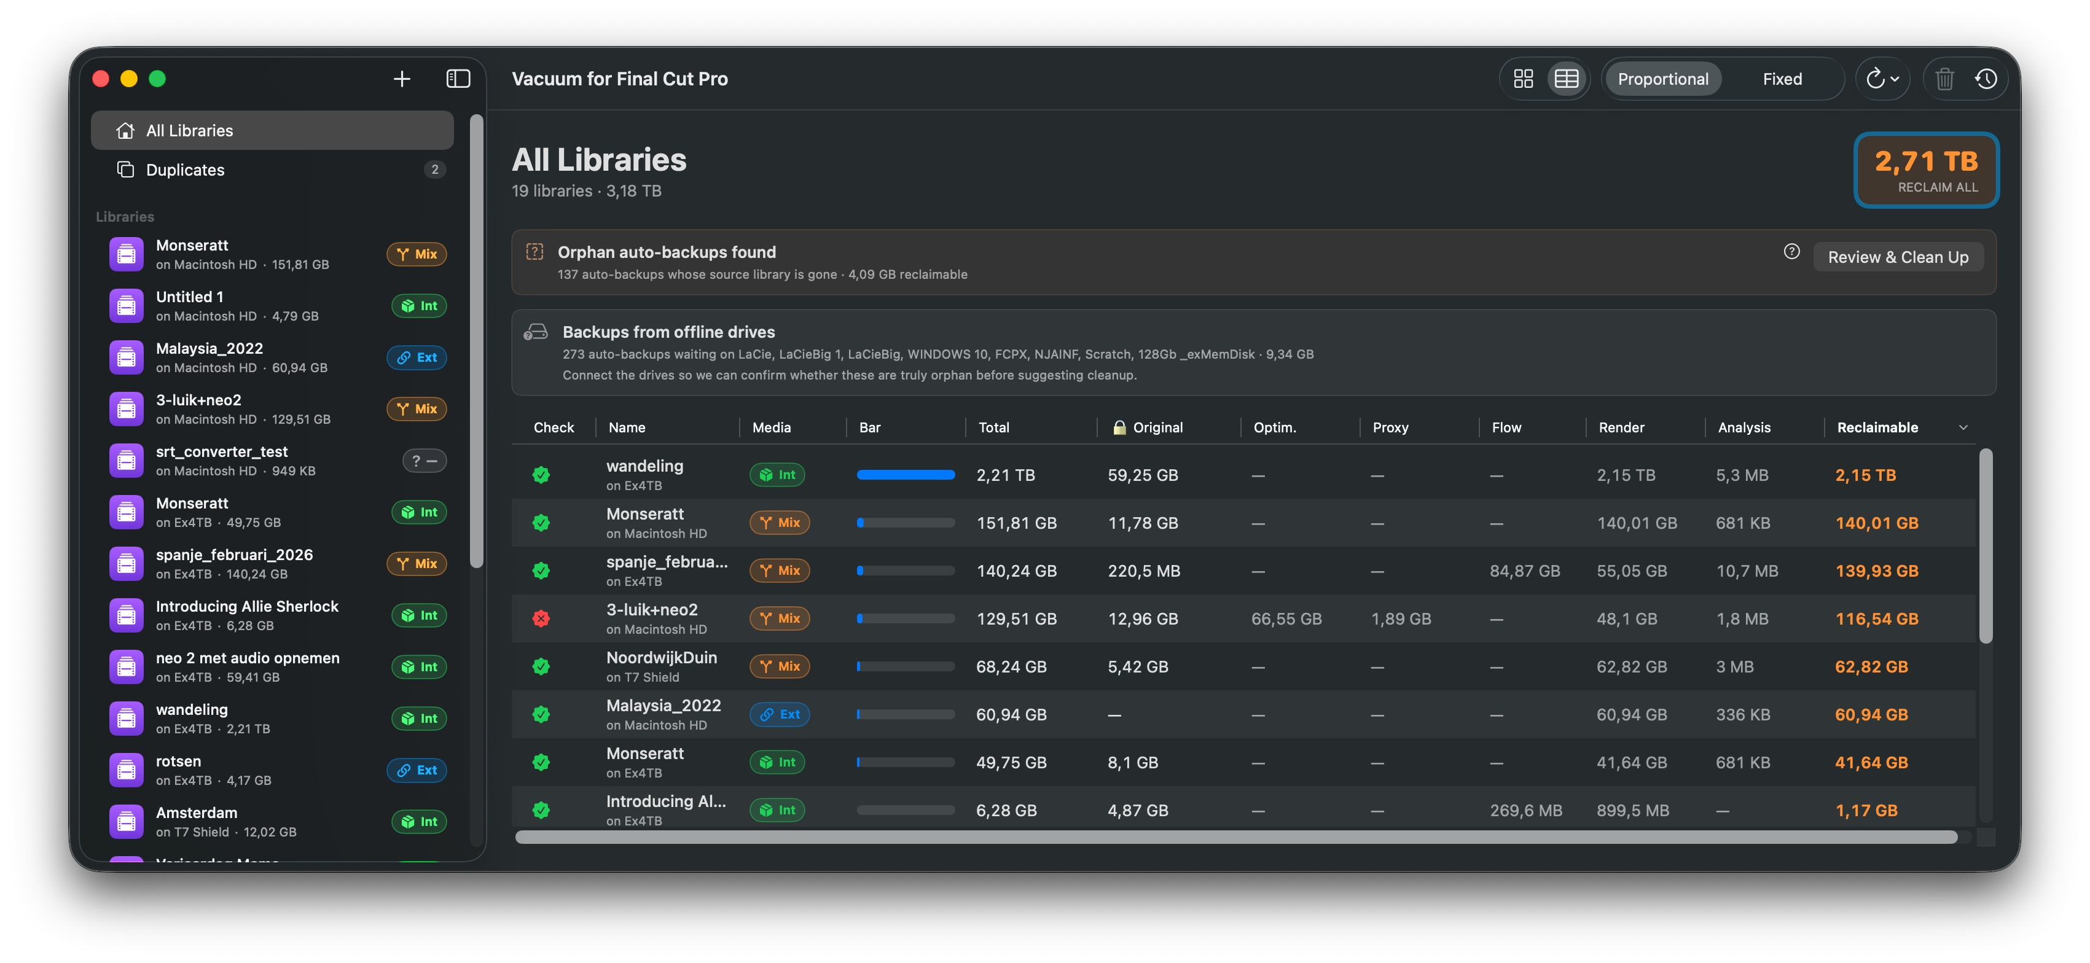Select Malaysia_2022 library icon in sidebar
This screenshot has height=963, width=2090.
[127, 358]
